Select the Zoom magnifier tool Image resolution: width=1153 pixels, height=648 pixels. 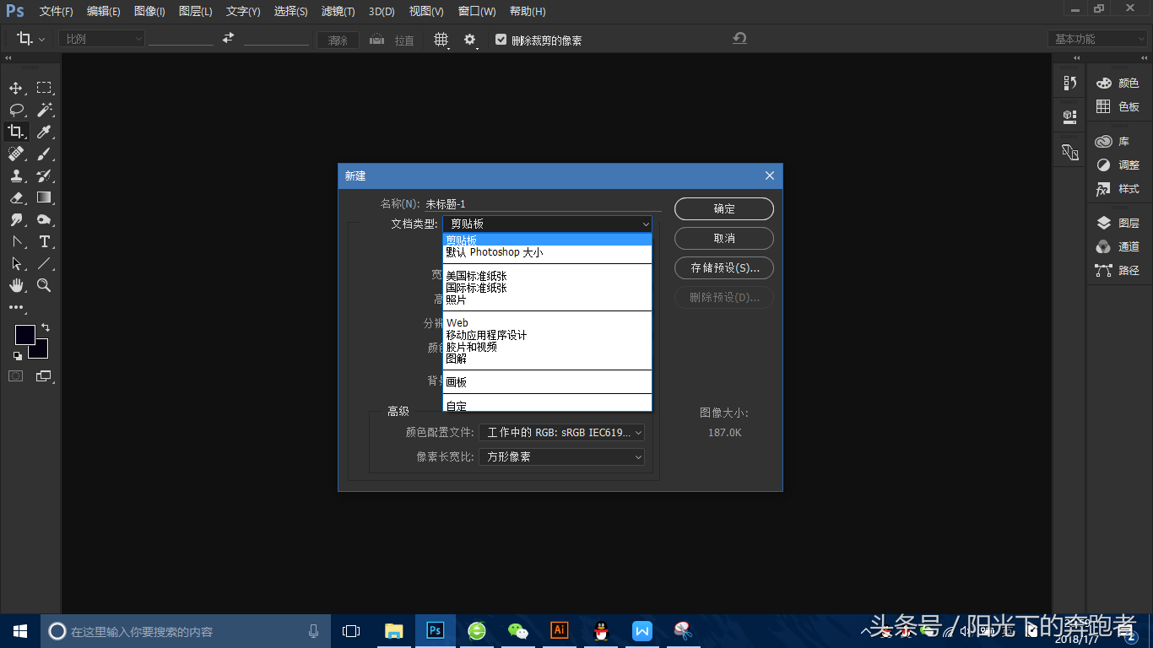pos(44,285)
